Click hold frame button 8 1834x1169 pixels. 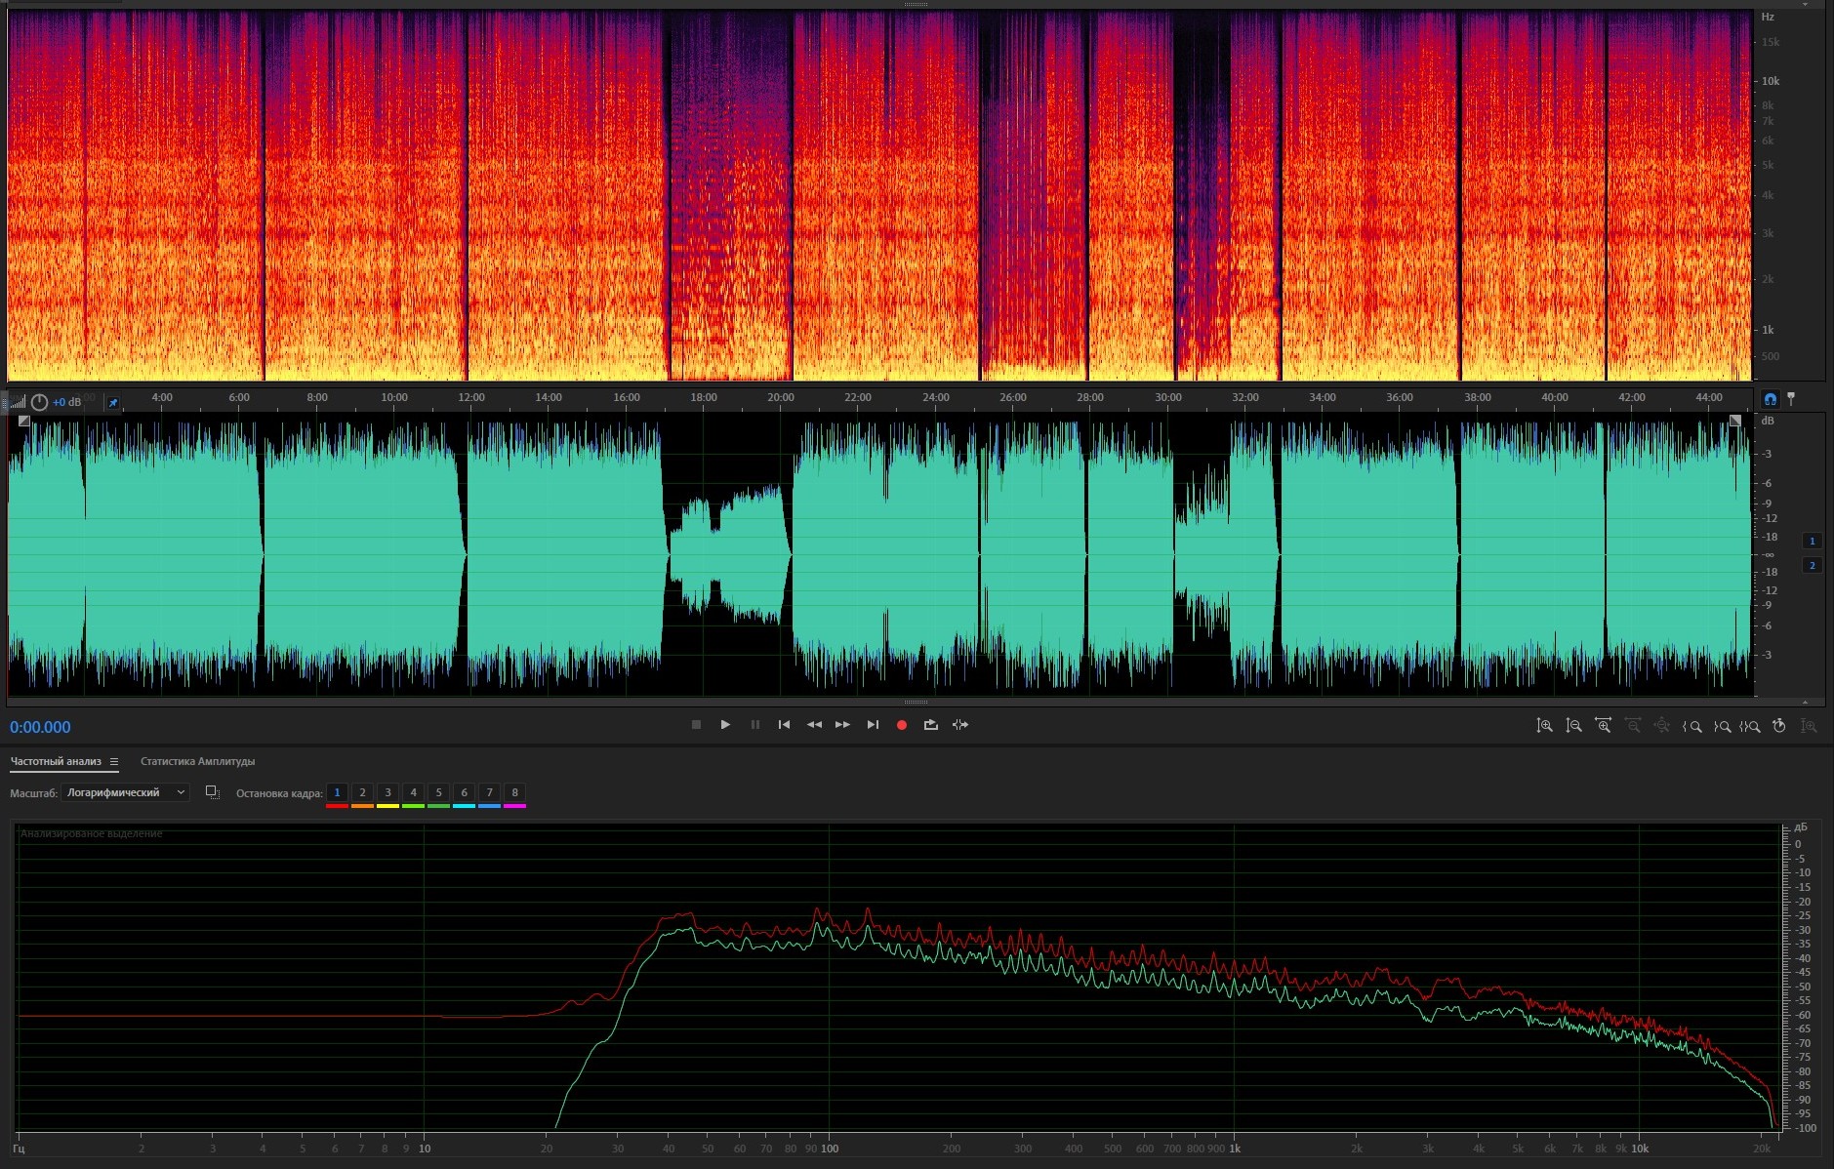coord(514,793)
